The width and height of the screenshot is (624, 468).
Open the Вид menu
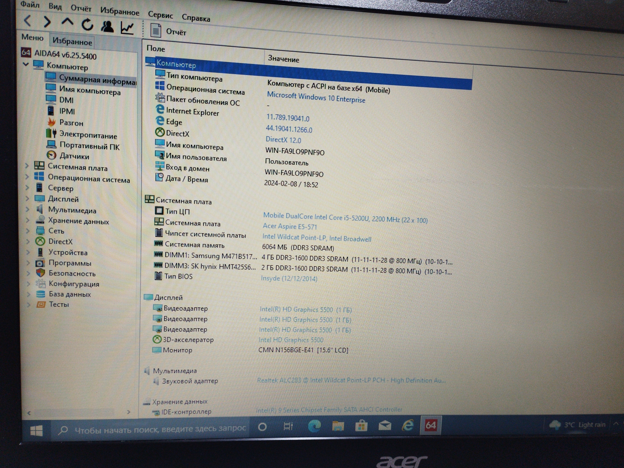[x=55, y=6]
